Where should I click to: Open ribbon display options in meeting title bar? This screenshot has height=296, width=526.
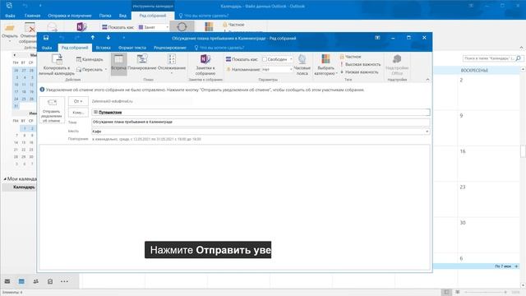(377, 38)
